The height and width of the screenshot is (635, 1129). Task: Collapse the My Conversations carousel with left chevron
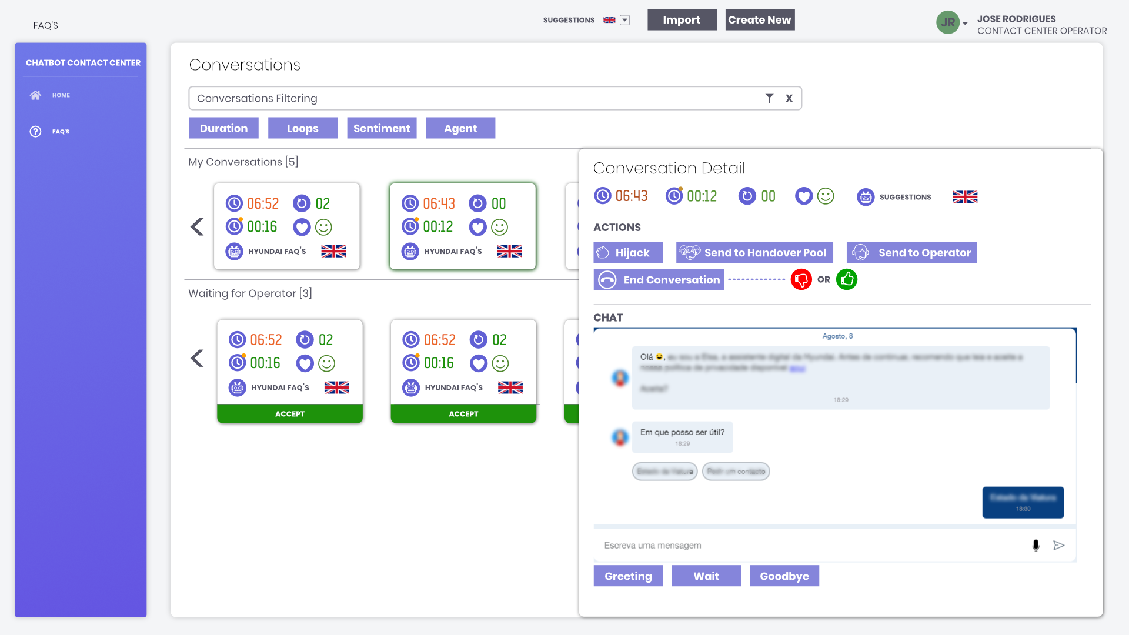point(196,226)
